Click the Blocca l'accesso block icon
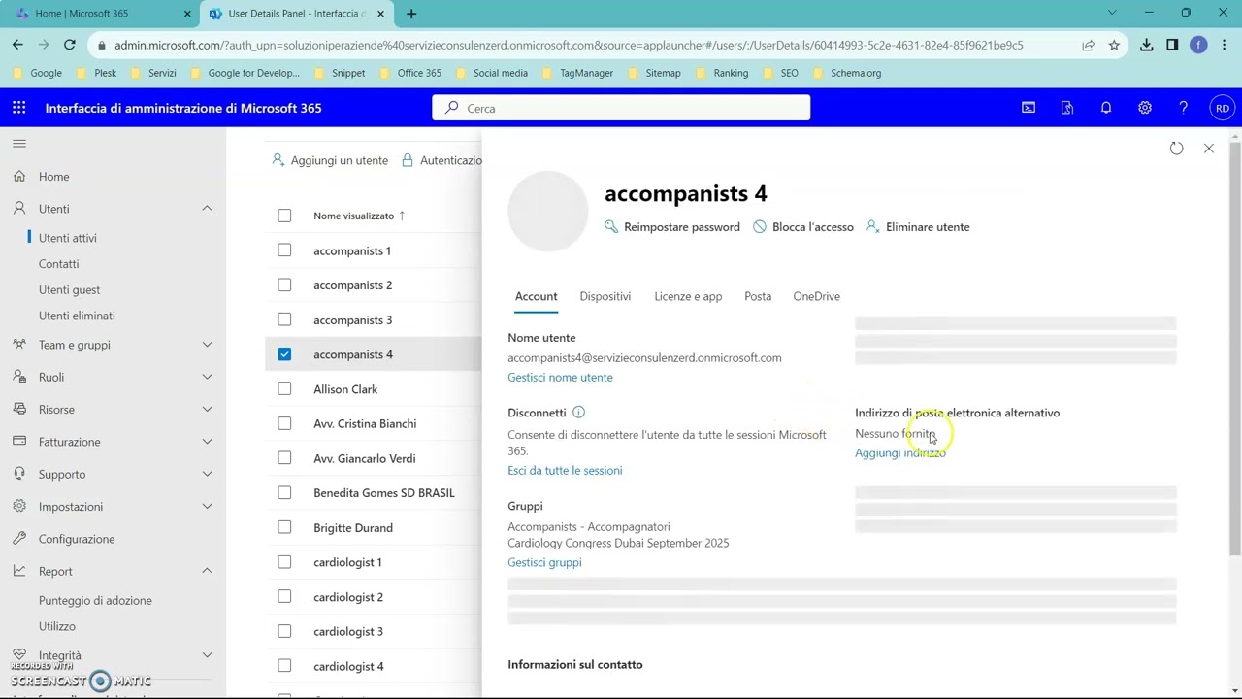Image resolution: width=1242 pixels, height=699 pixels. [760, 227]
